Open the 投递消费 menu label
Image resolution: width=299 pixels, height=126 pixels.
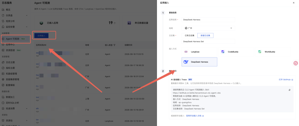10,109
